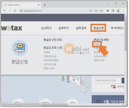This screenshot has height=108, width=129.
Task: Open the 환급신청 menu
Action: [x=99, y=28]
